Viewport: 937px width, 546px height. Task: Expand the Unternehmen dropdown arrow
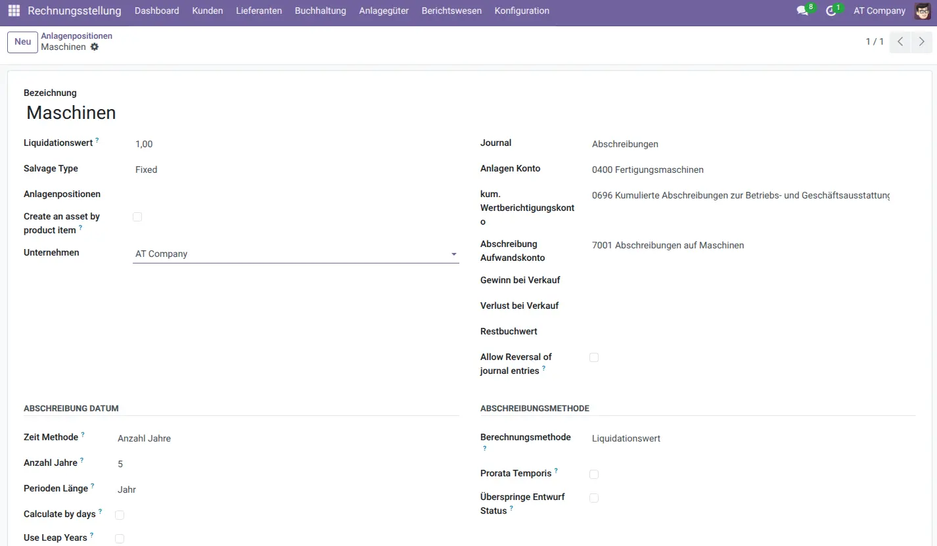pyautogui.click(x=453, y=254)
